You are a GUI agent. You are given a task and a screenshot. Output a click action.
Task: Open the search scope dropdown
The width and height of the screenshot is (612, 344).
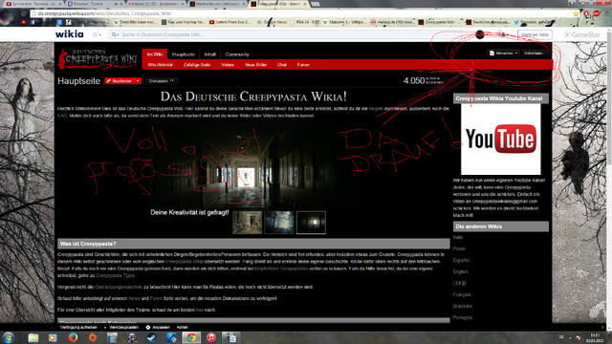pos(115,34)
